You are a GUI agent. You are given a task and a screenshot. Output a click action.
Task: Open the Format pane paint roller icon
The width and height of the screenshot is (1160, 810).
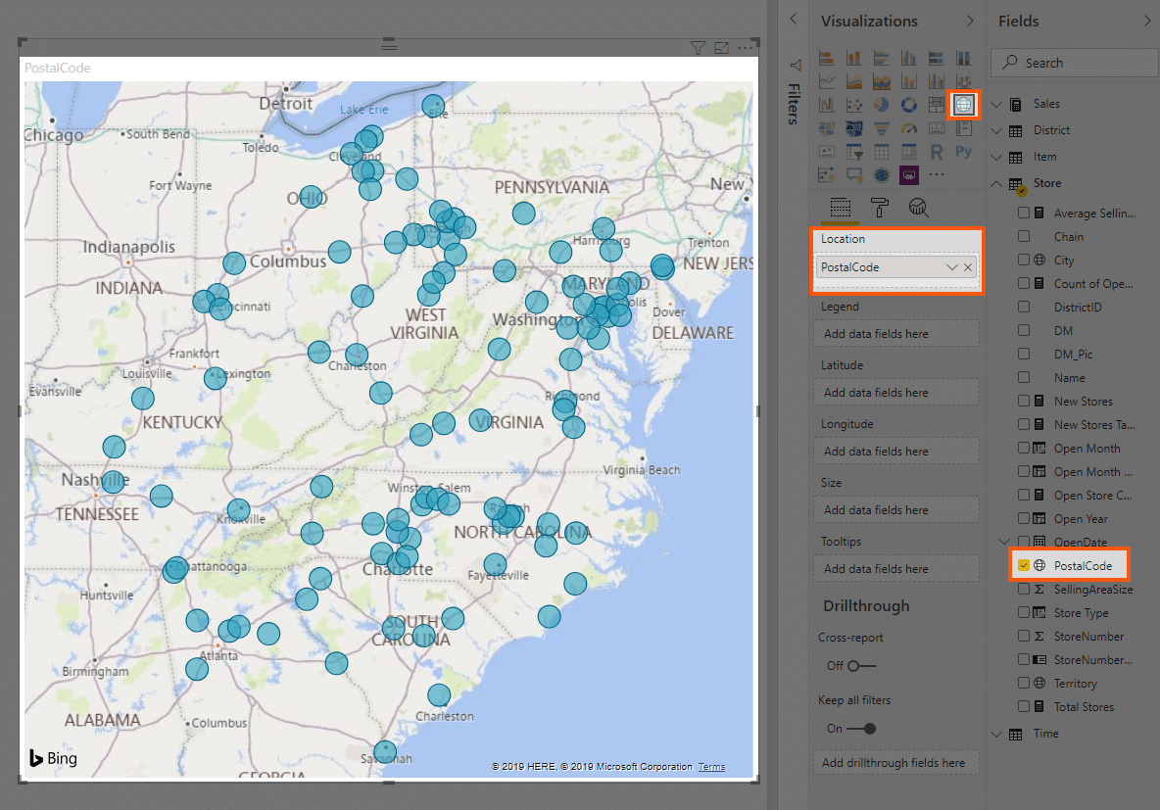pyautogui.click(x=879, y=208)
